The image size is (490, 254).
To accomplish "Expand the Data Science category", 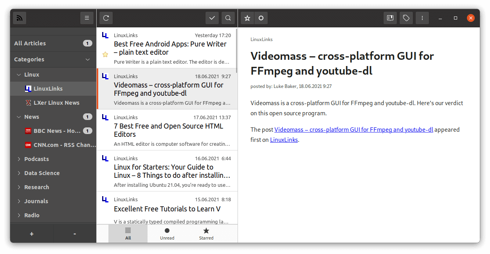I will (19, 173).
